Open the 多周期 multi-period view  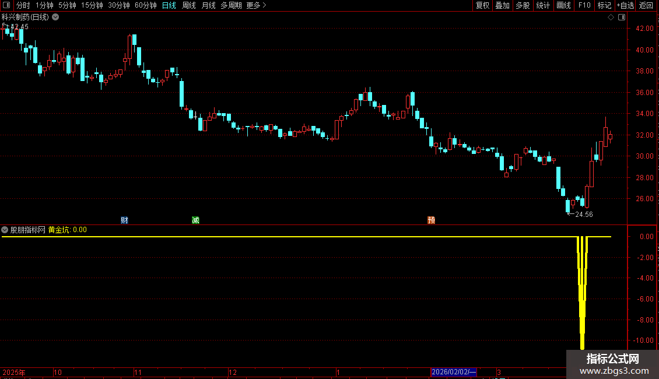pyautogui.click(x=231, y=5)
